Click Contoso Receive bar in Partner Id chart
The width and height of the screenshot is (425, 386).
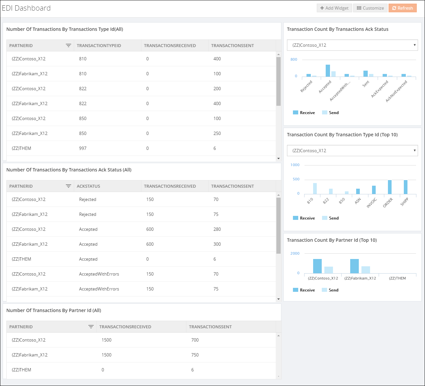317,266
